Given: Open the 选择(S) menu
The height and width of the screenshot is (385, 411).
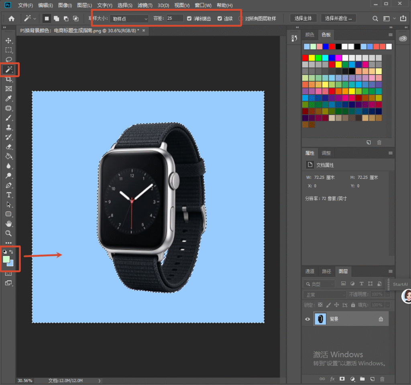Looking at the screenshot, I should [125, 5].
